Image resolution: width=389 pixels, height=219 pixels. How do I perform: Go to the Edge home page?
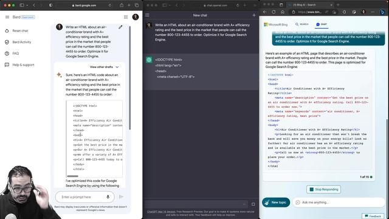click(283, 12)
